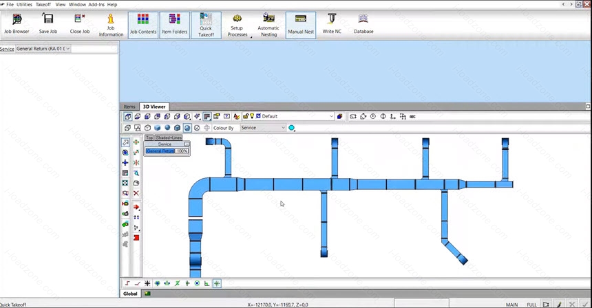Click the two blue up-arrows icon
The width and height of the screenshot is (592, 308).
click(136, 217)
